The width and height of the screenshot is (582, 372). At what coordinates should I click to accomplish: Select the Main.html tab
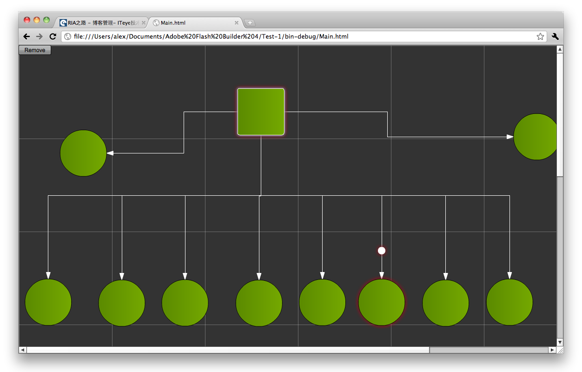click(196, 22)
